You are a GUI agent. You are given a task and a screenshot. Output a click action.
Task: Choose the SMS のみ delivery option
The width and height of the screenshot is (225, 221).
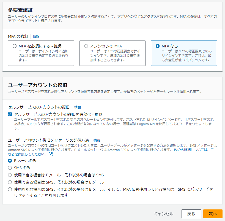pos(10,168)
